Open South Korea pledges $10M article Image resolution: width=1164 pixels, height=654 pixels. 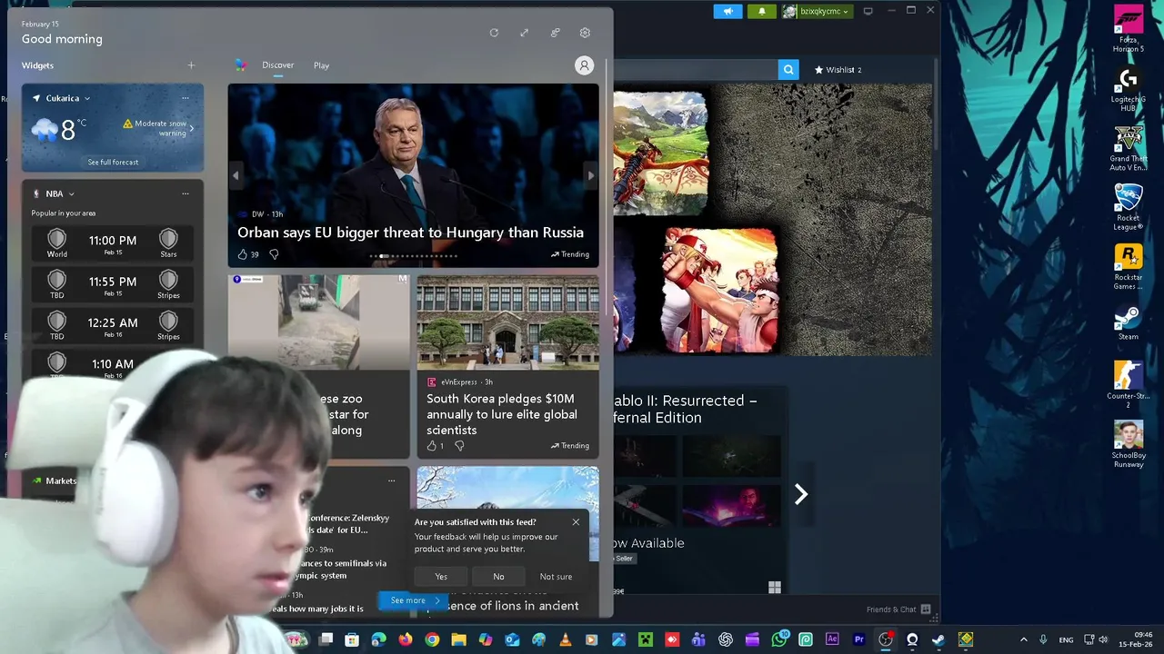(502, 414)
